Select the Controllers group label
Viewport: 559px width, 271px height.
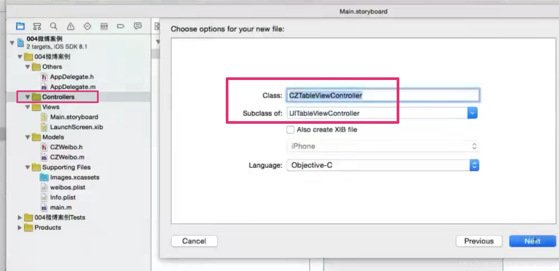click(x=58, y=97)
